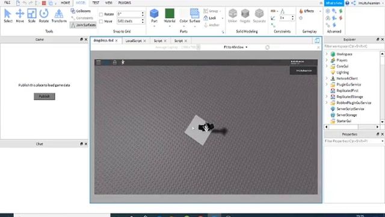This screenshot has height=217, width=385.
Task: Open the Surface tool
Action: (195, 16)
